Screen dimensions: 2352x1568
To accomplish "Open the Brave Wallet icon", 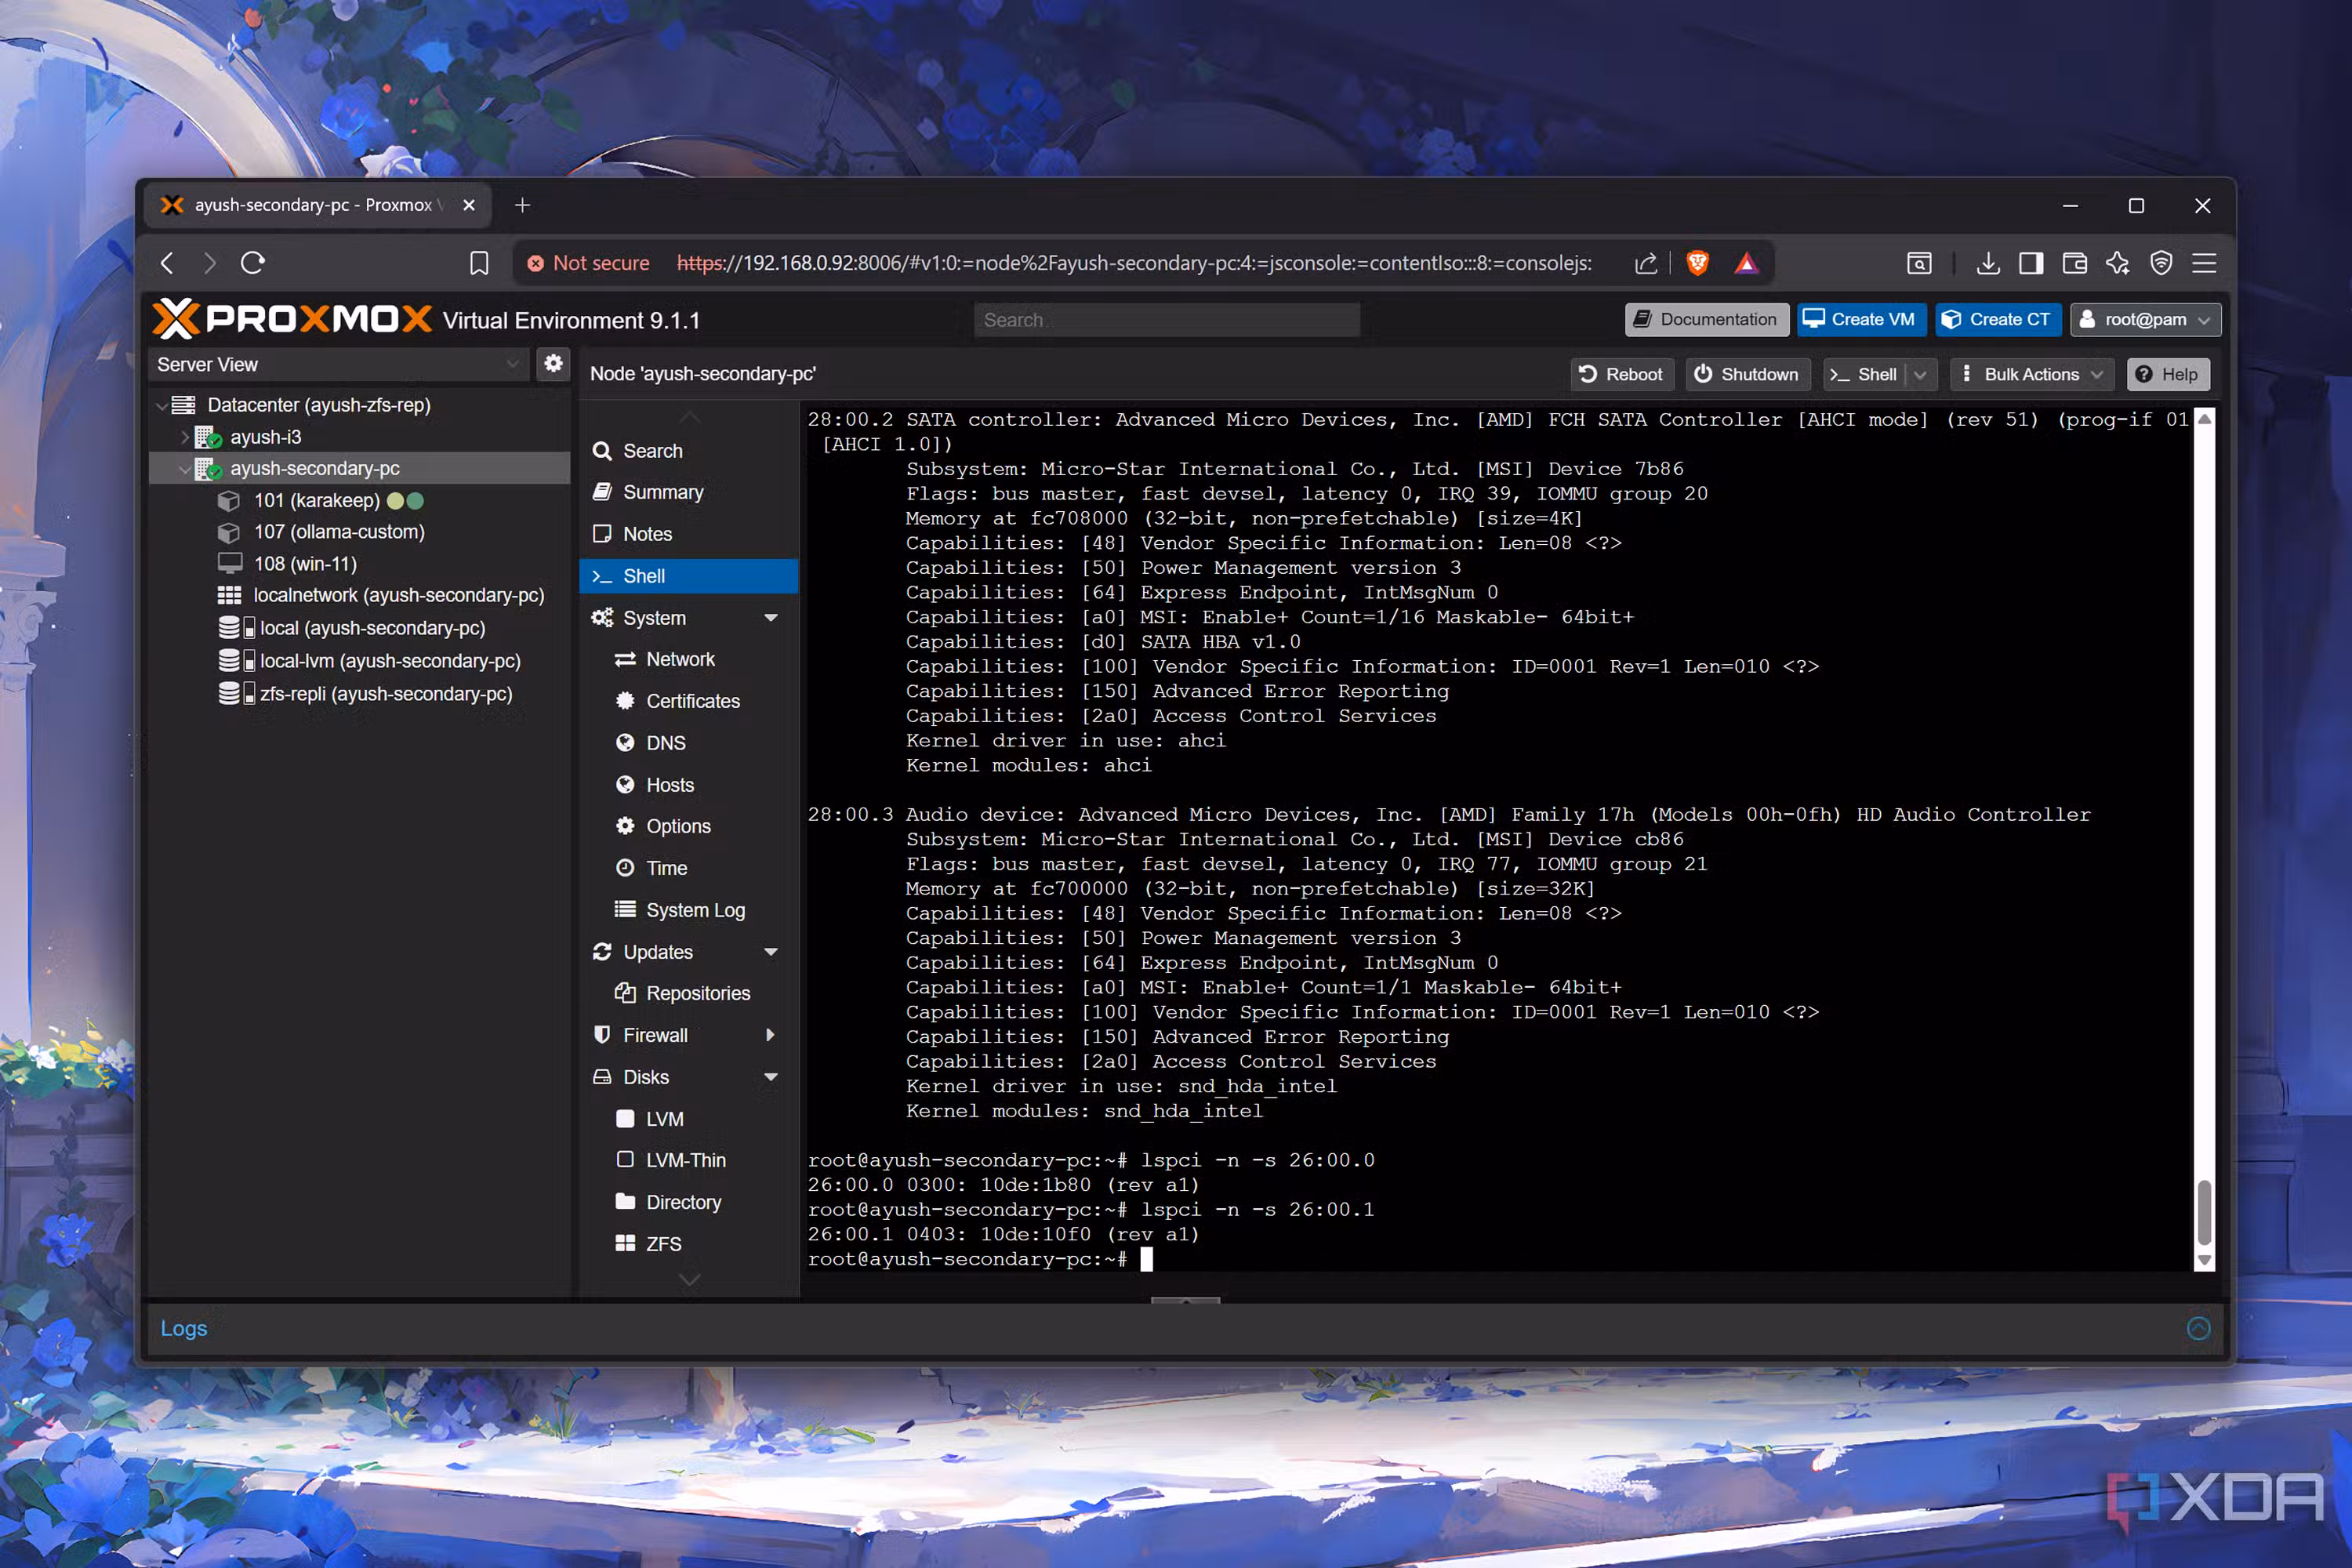I will pos(2075,263).
